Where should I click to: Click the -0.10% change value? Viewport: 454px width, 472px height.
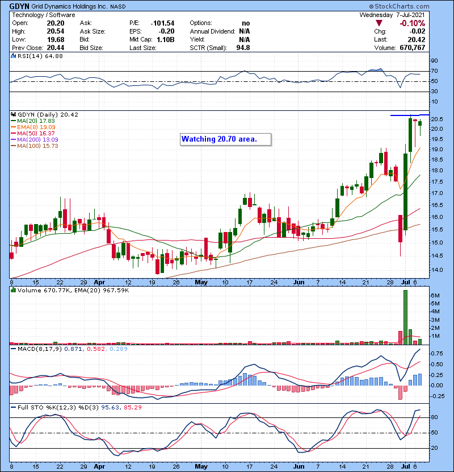tap(412, 23)
